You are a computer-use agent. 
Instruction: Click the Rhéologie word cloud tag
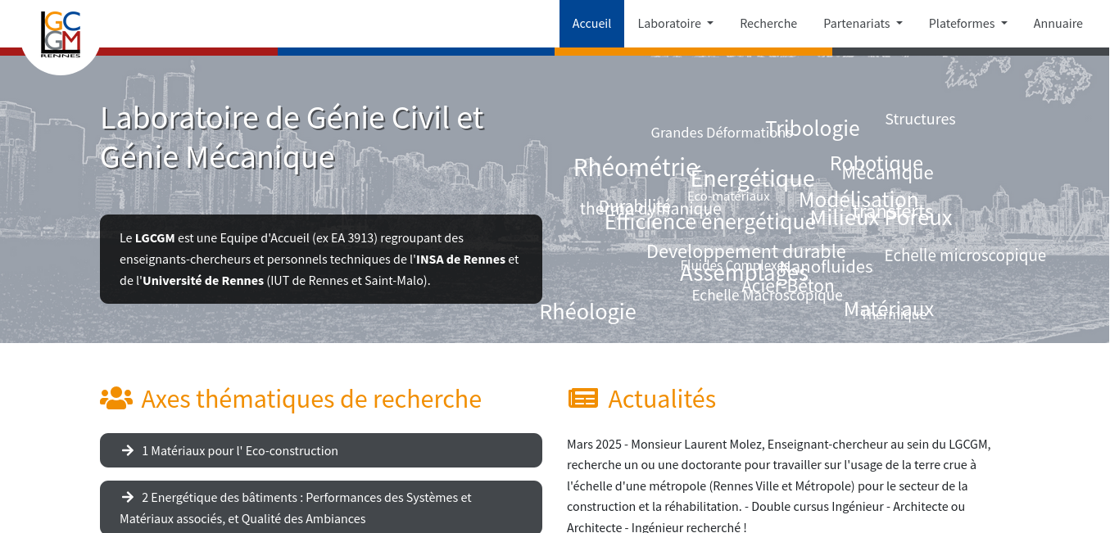pos(587,312)
